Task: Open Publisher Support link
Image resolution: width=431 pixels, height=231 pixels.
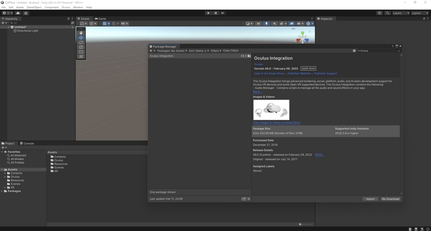Action: (x=325, y=74)
